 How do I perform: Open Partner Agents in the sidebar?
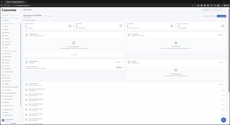[x=8, y=96]
